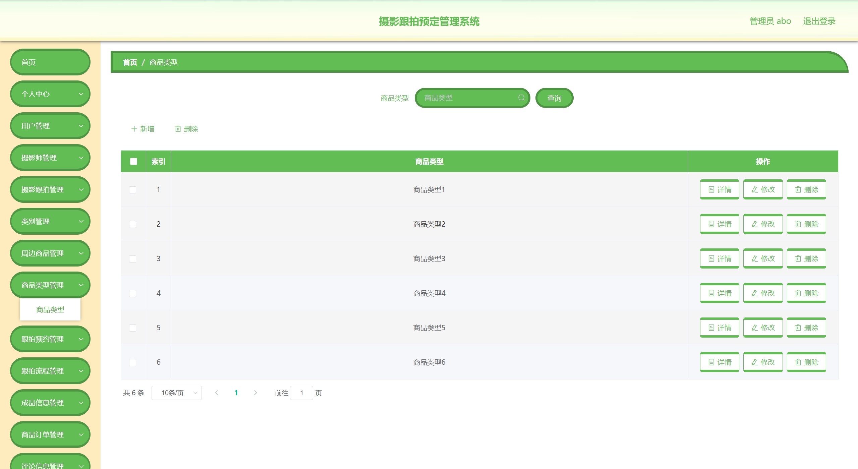Click 删除 trash button for 商品类型3 row

click(806, 258)
